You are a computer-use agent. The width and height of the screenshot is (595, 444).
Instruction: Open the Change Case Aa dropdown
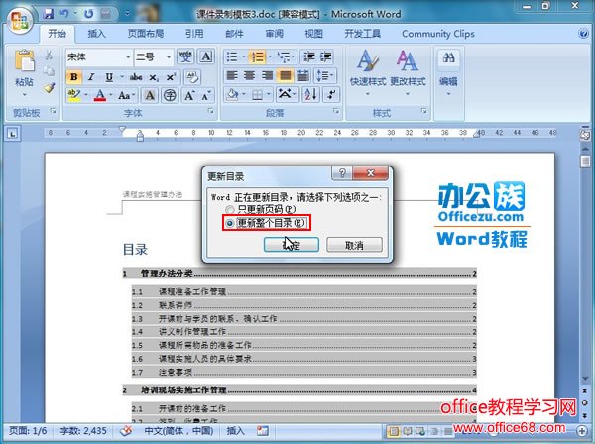coord(127,95)
